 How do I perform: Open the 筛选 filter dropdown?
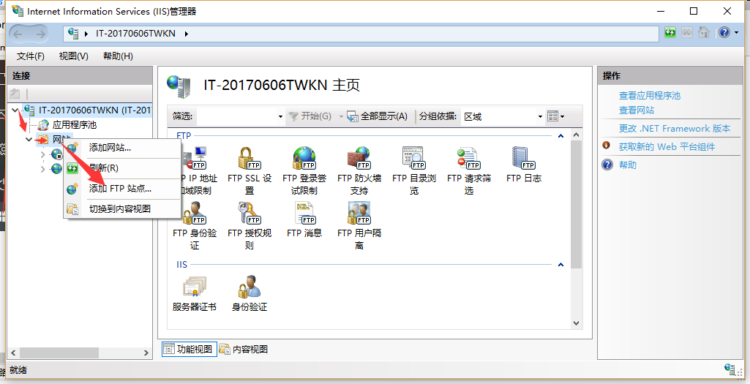(280, 117)
